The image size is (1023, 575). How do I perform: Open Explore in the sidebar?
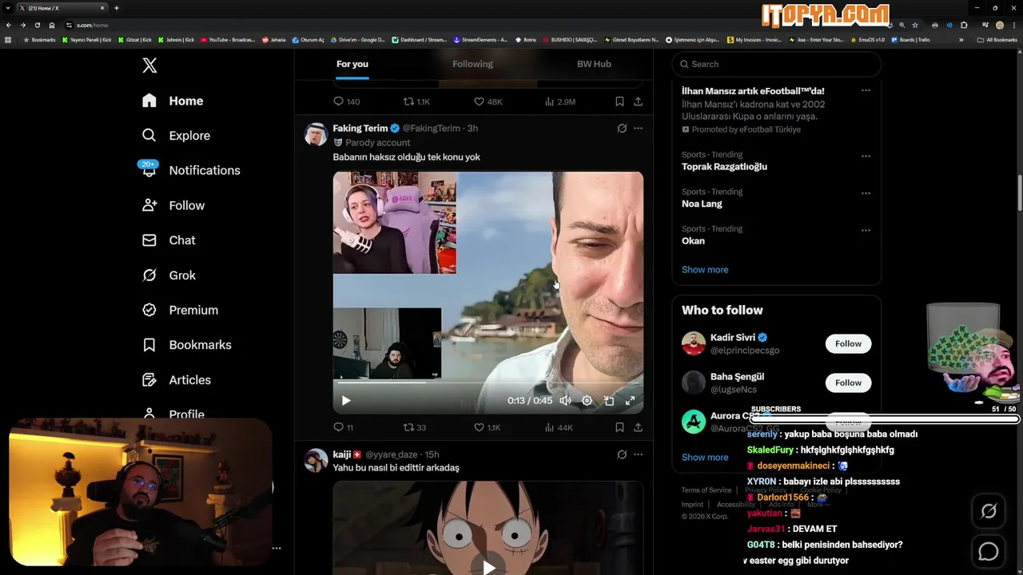coord(176,136)
